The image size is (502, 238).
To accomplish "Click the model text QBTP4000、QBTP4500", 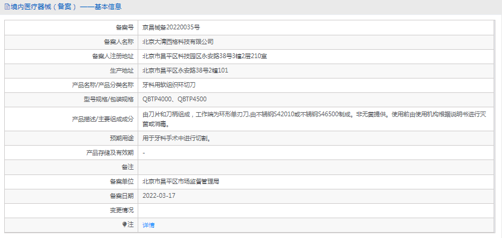I will click(174, 100).
